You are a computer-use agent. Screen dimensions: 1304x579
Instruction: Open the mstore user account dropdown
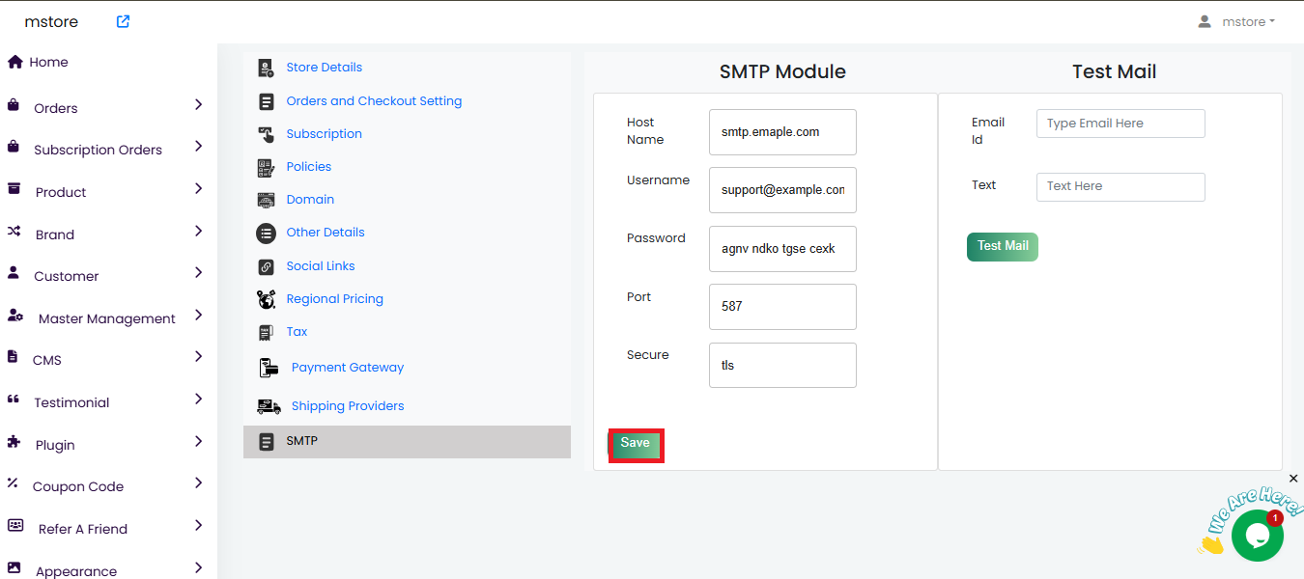click(x=1236, y=21)
